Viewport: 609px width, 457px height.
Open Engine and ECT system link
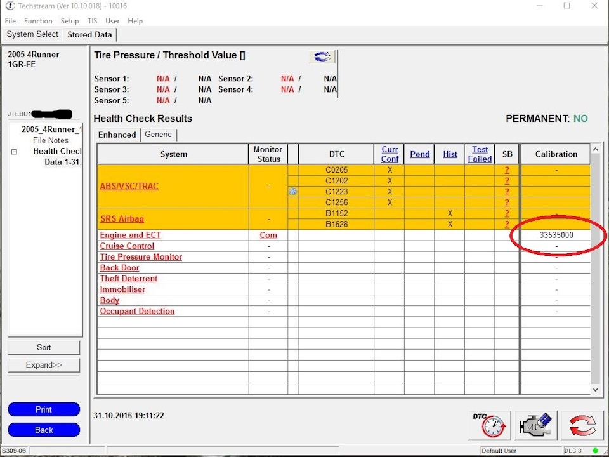(x=130, y=235)
